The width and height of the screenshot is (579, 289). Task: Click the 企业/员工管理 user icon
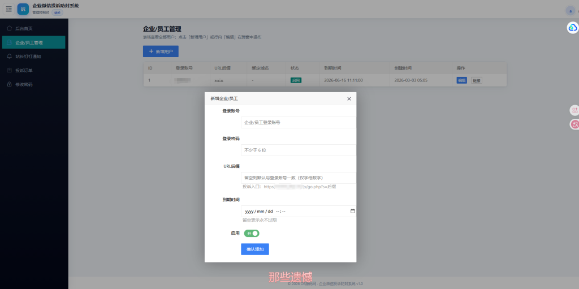tap(10, 42)
